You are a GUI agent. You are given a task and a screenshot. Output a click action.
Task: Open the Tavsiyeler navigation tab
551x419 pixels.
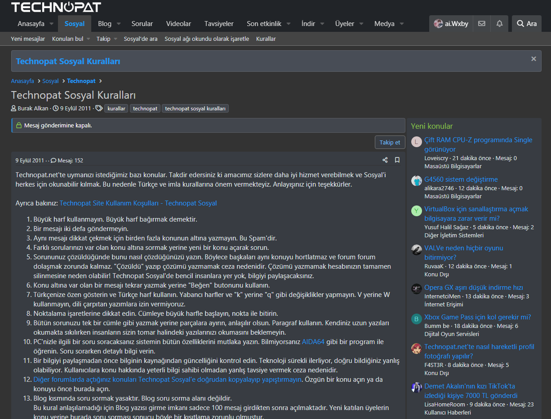tap(219, 24)
